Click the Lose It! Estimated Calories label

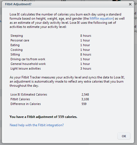click(29, 94)
